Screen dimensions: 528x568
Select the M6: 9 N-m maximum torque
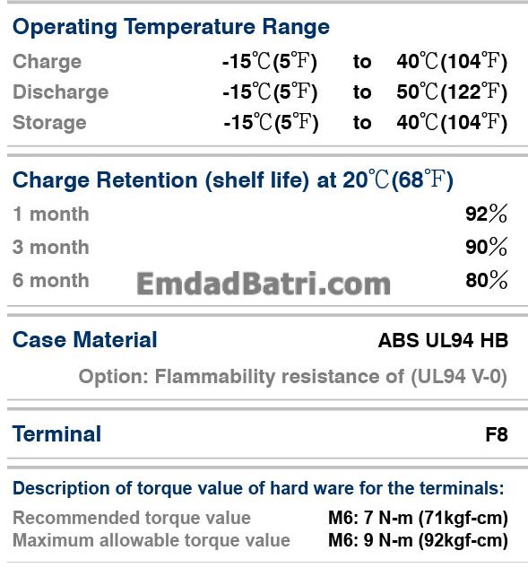(418, 540)
